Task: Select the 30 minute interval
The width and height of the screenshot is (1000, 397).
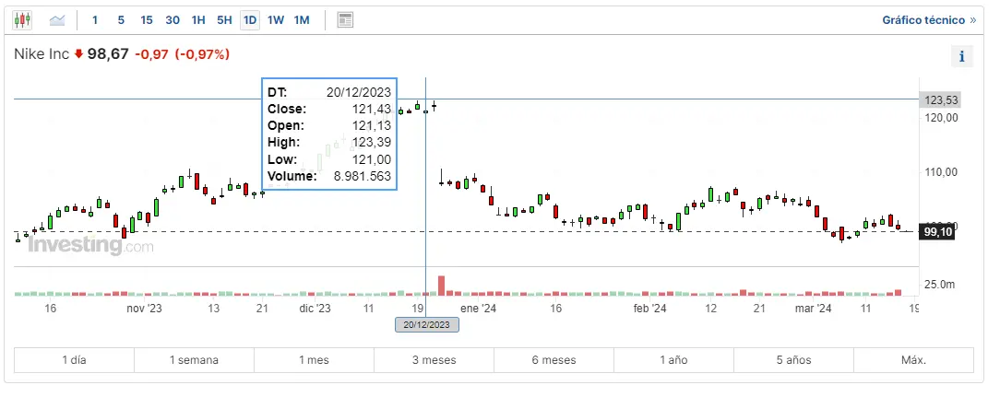Action: [173, 19]
